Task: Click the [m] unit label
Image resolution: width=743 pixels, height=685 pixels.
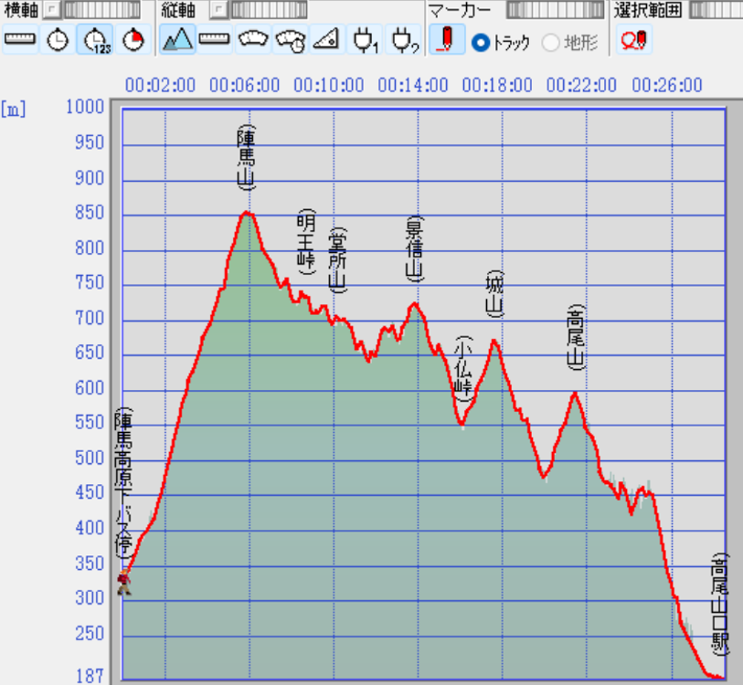Action: point(14,110)
